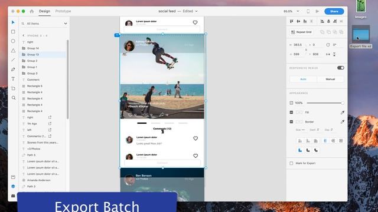Viewport: 378px width, 212px height.
Task: Pick fill color with eyedropper
Action: click(x=343, y=112)
